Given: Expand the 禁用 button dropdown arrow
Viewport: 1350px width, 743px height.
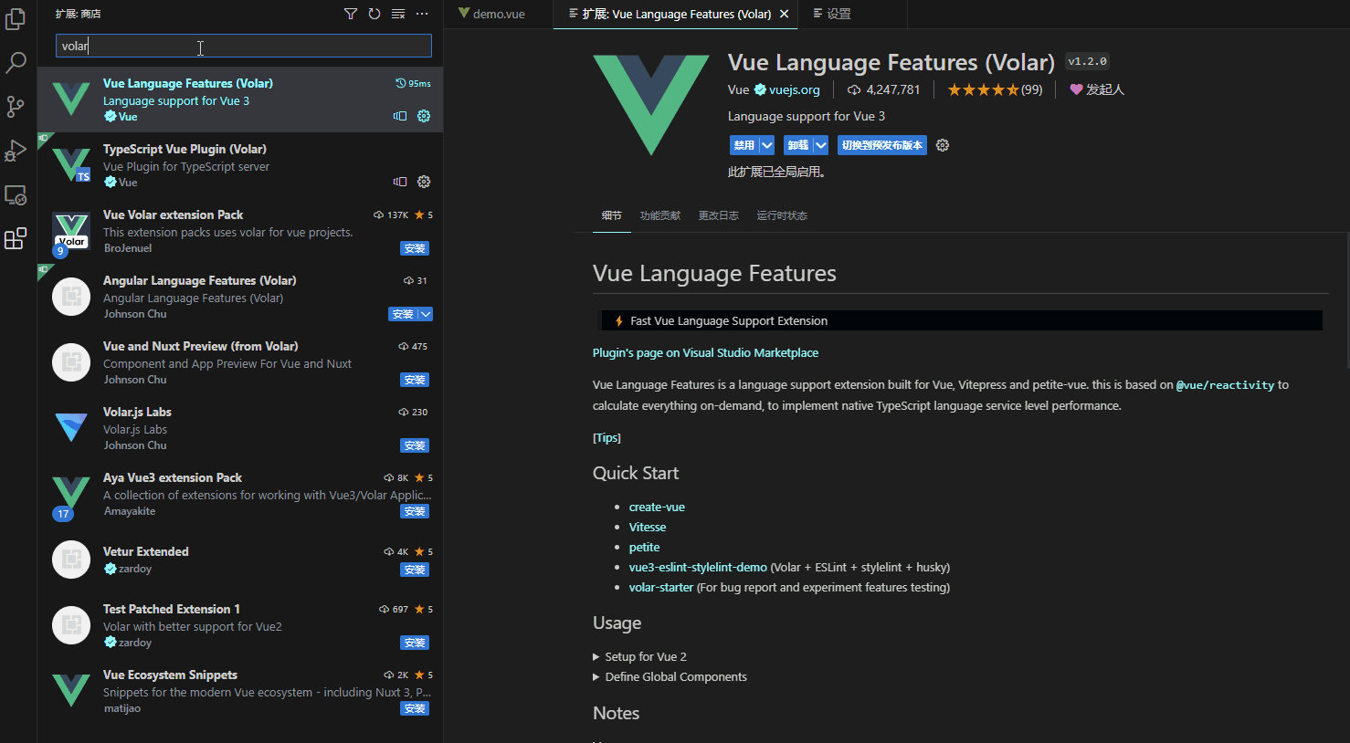Looking at the screenshot, I should 767,145.
